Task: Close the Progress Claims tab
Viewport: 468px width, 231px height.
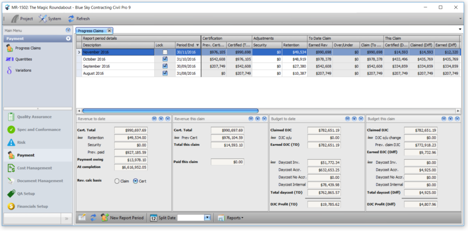Action: 110,31
